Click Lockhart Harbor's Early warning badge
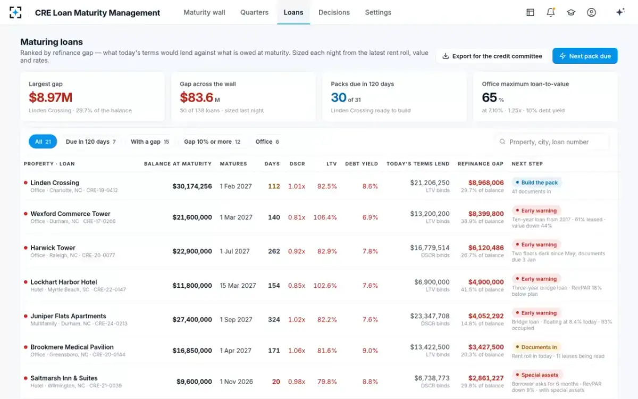Viewport: 638px width, 399px height. click(x=536, y=279)
